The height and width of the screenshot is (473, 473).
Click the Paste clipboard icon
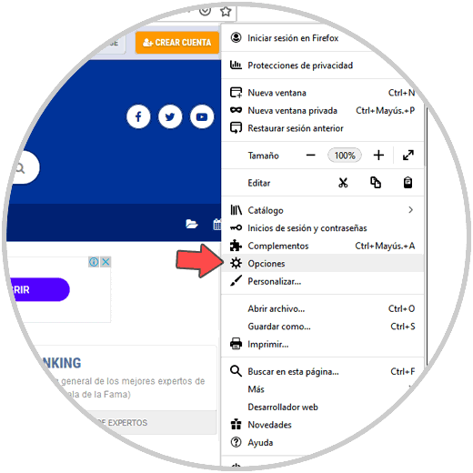click(x=408, y=183)
